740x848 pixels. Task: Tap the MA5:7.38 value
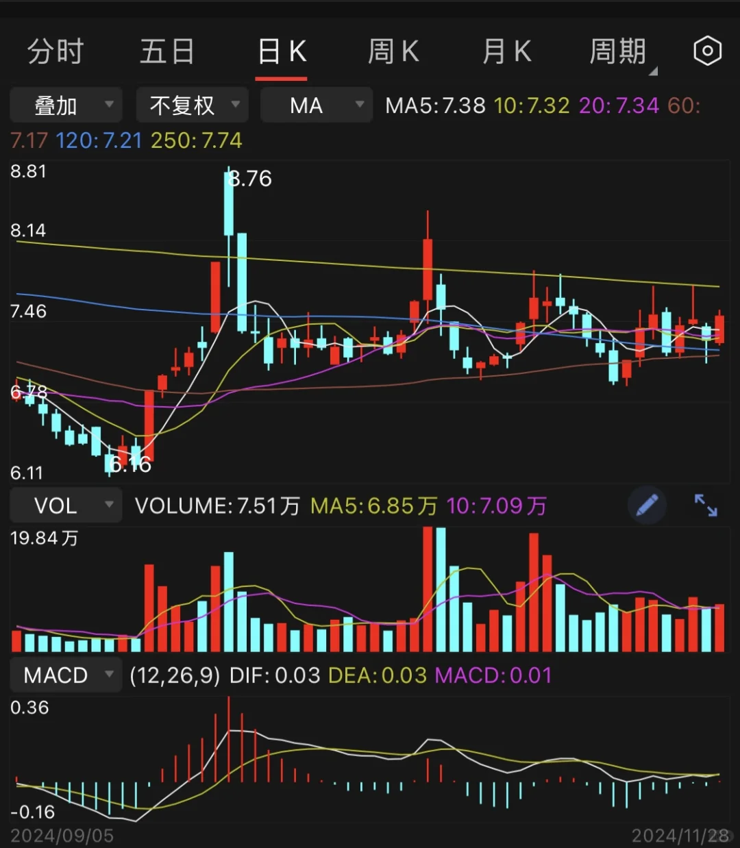[435, 105]
